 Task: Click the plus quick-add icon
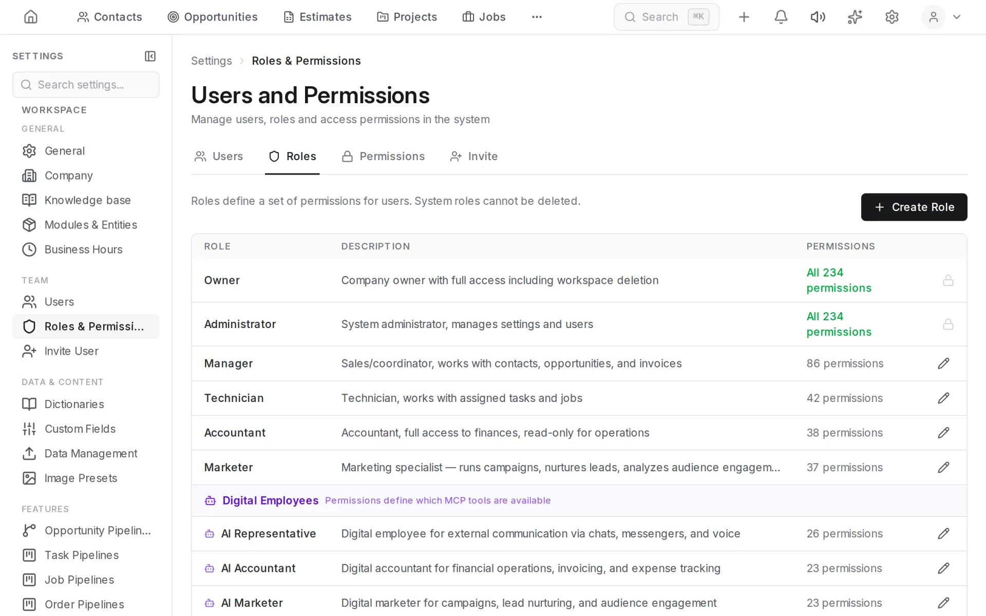744,17
